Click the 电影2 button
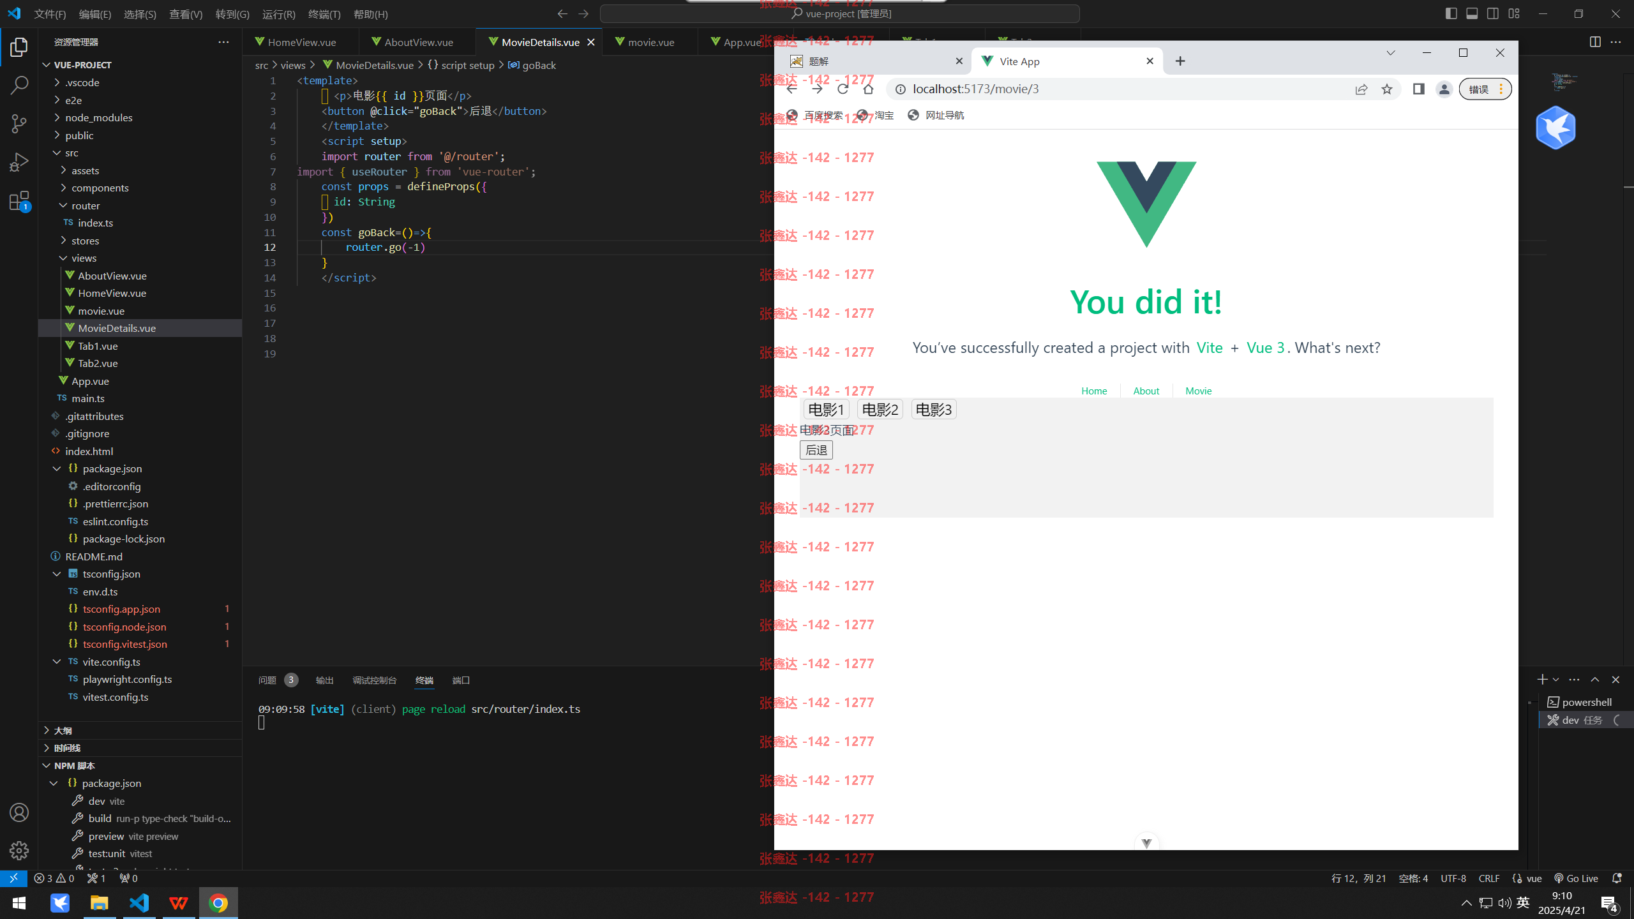The height and width of the screenshot is (919, 1634). (880, 410)
